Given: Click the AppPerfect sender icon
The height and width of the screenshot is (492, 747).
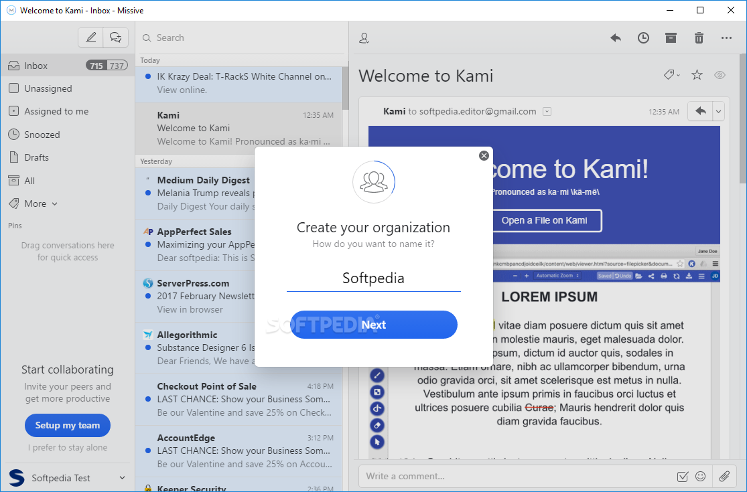Looking at the screenshot, I should click(x=148, y=232).
